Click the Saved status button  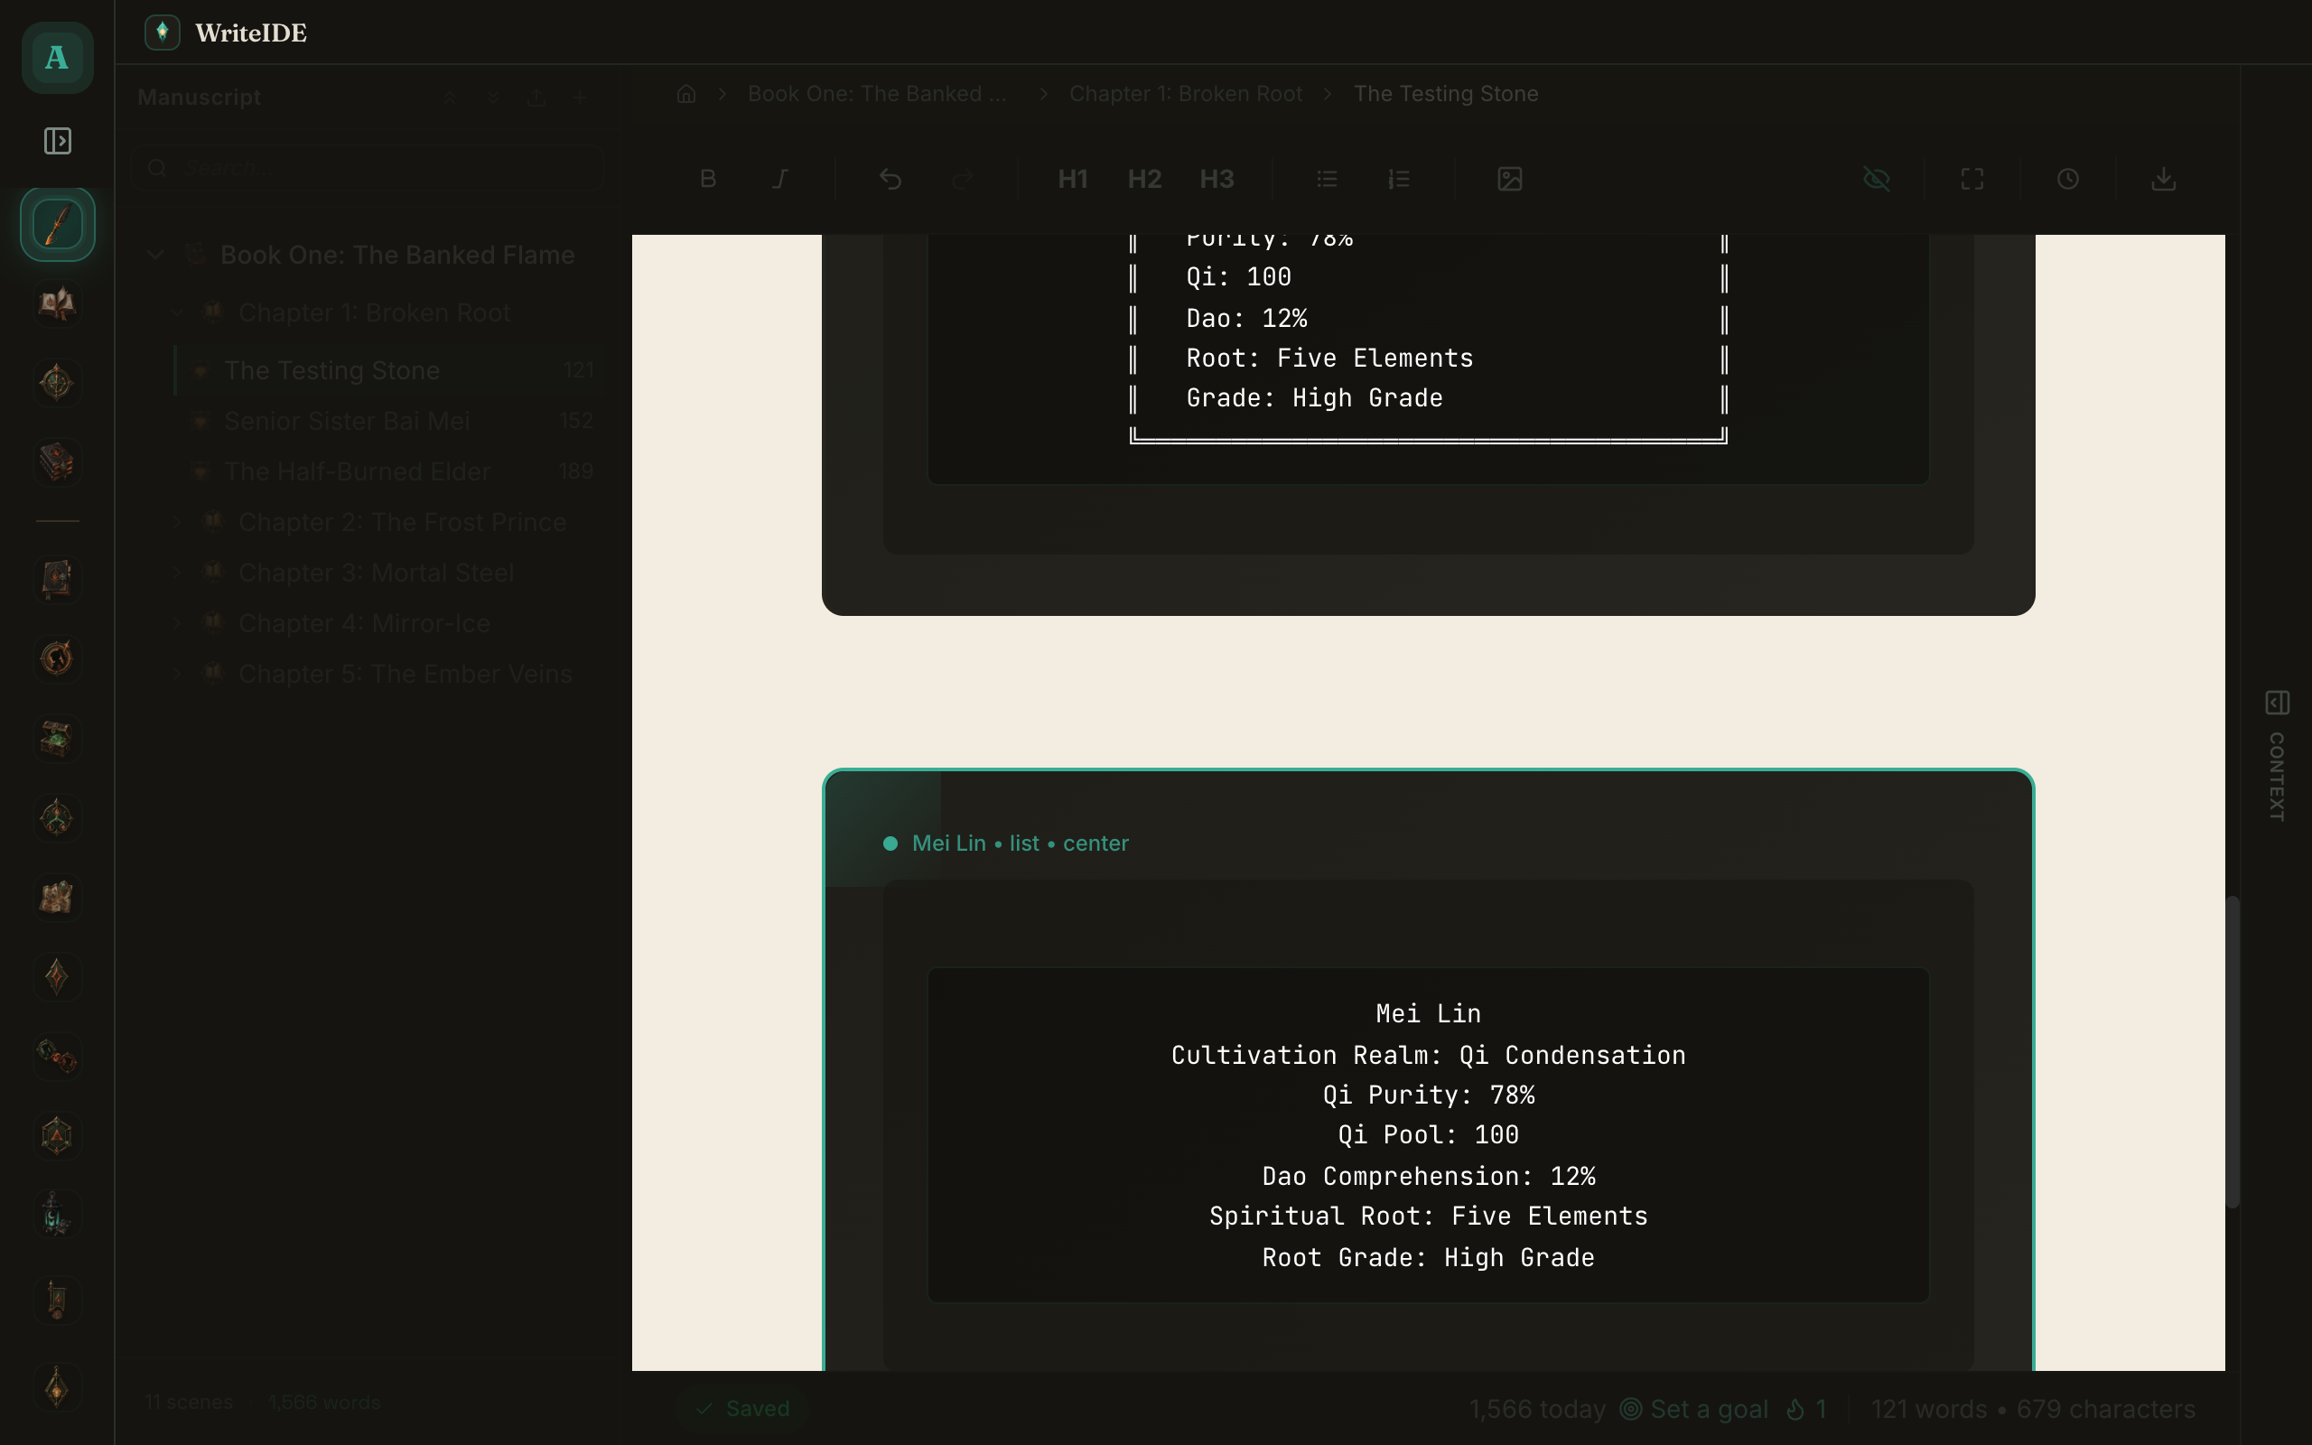742,1409
